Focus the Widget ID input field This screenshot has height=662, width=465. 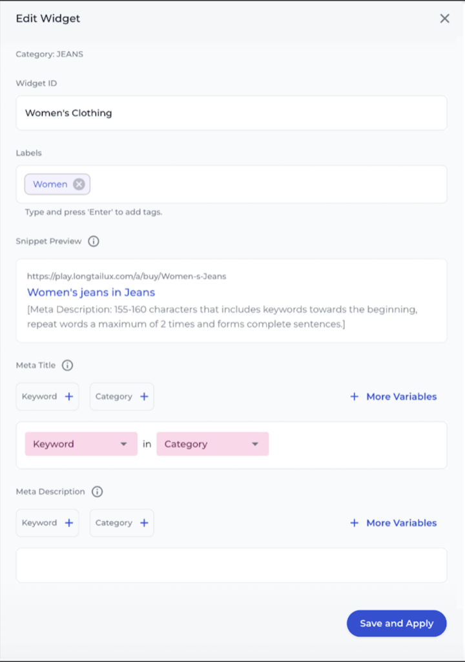tap(231, 113)
